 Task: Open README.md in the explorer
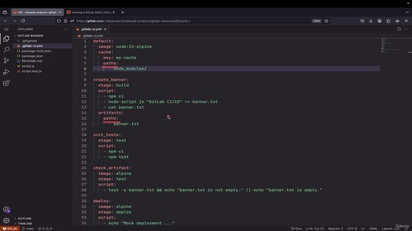tap(32, 61)
